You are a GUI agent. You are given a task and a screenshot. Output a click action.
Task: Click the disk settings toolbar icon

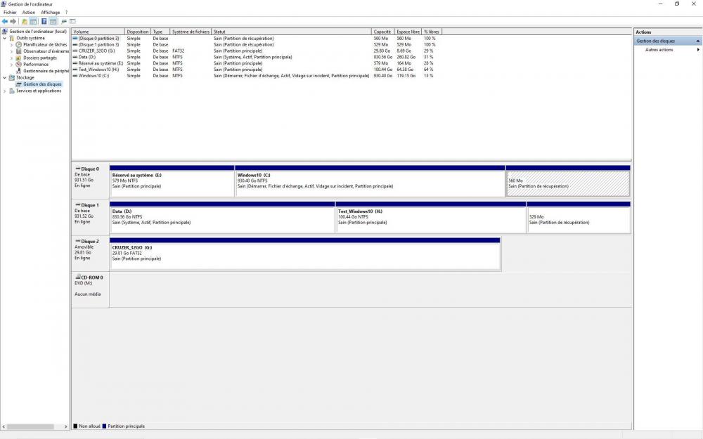click(x=64, y=22)
